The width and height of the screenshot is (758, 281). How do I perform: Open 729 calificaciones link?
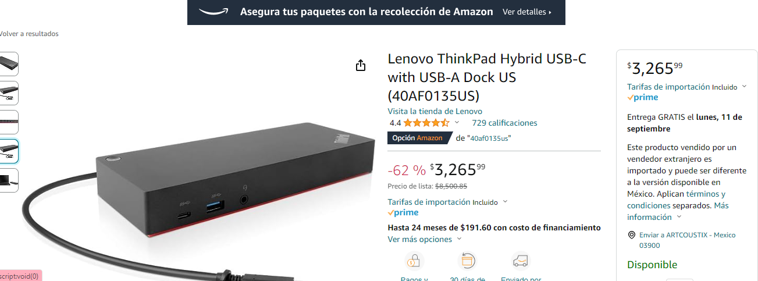pos(504,123)
